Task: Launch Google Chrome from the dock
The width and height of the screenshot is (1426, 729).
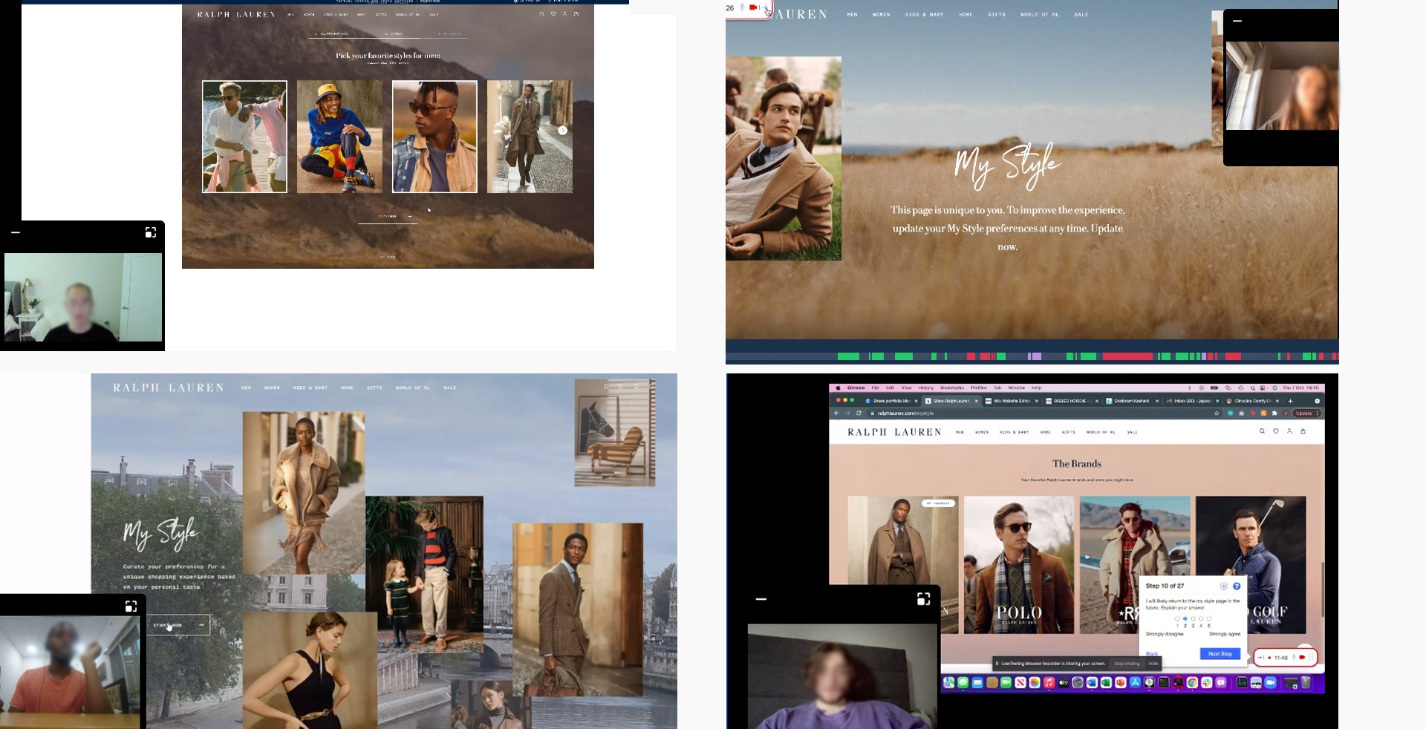Action: pyautogui.click(x=1192, y=682)
